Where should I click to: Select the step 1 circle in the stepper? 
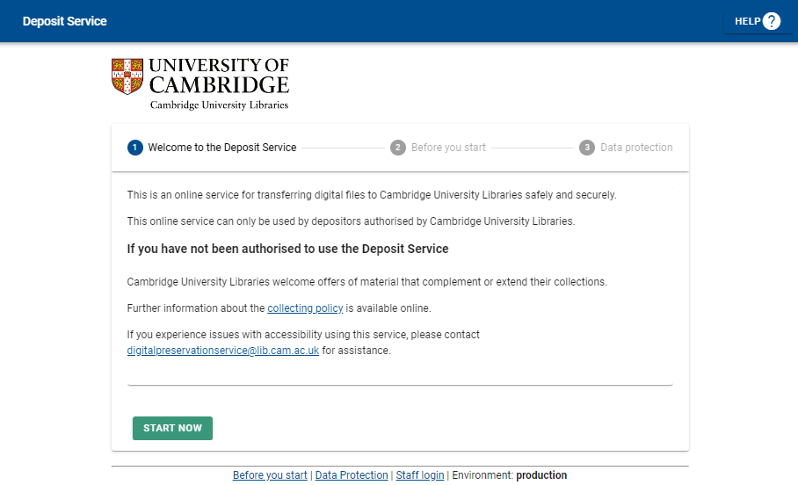[x=134, y=148]
